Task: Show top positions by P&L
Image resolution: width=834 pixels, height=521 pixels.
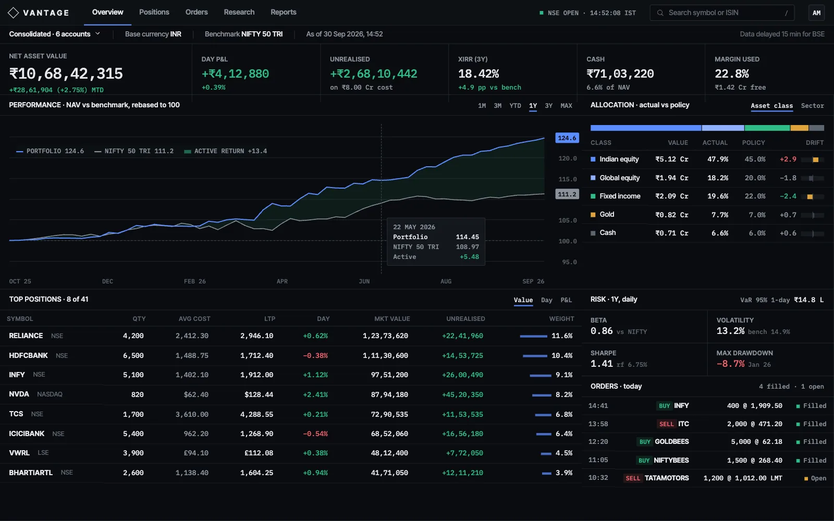Action: 566,300
